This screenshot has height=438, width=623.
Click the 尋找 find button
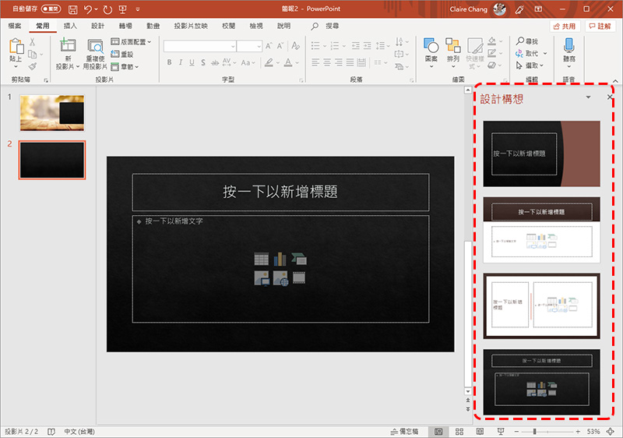coord(527,41)
